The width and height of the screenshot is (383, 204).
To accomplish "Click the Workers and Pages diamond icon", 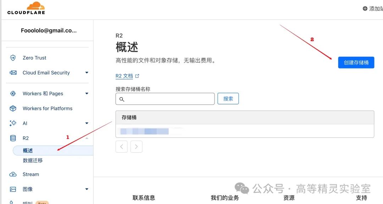I will [13, 94].
